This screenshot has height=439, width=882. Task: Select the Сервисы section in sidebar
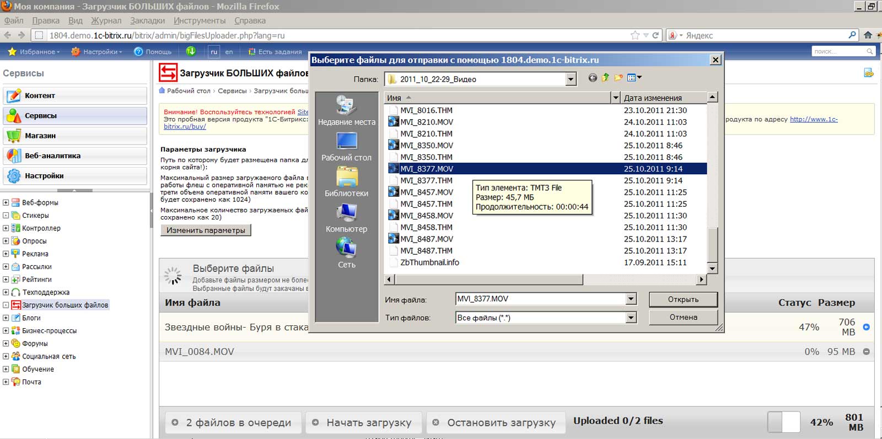click(75, 116)
